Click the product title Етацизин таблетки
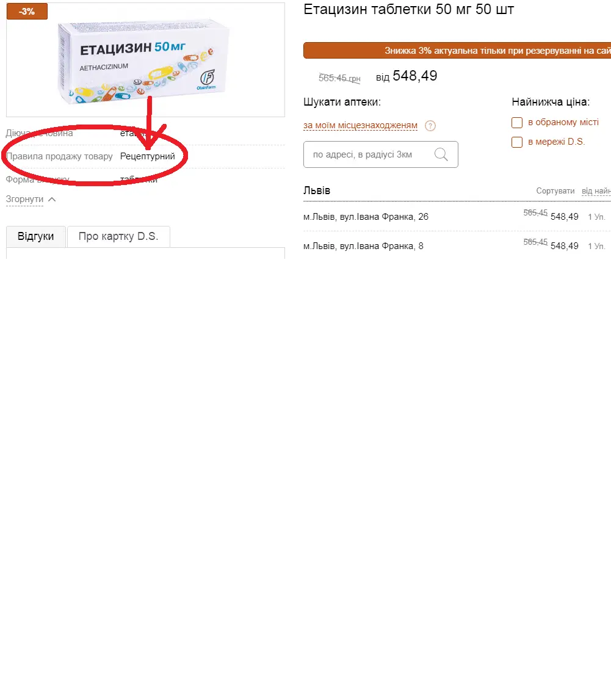Screen dimensions: 611x688 pyautogui.click(x=408, y=9)
